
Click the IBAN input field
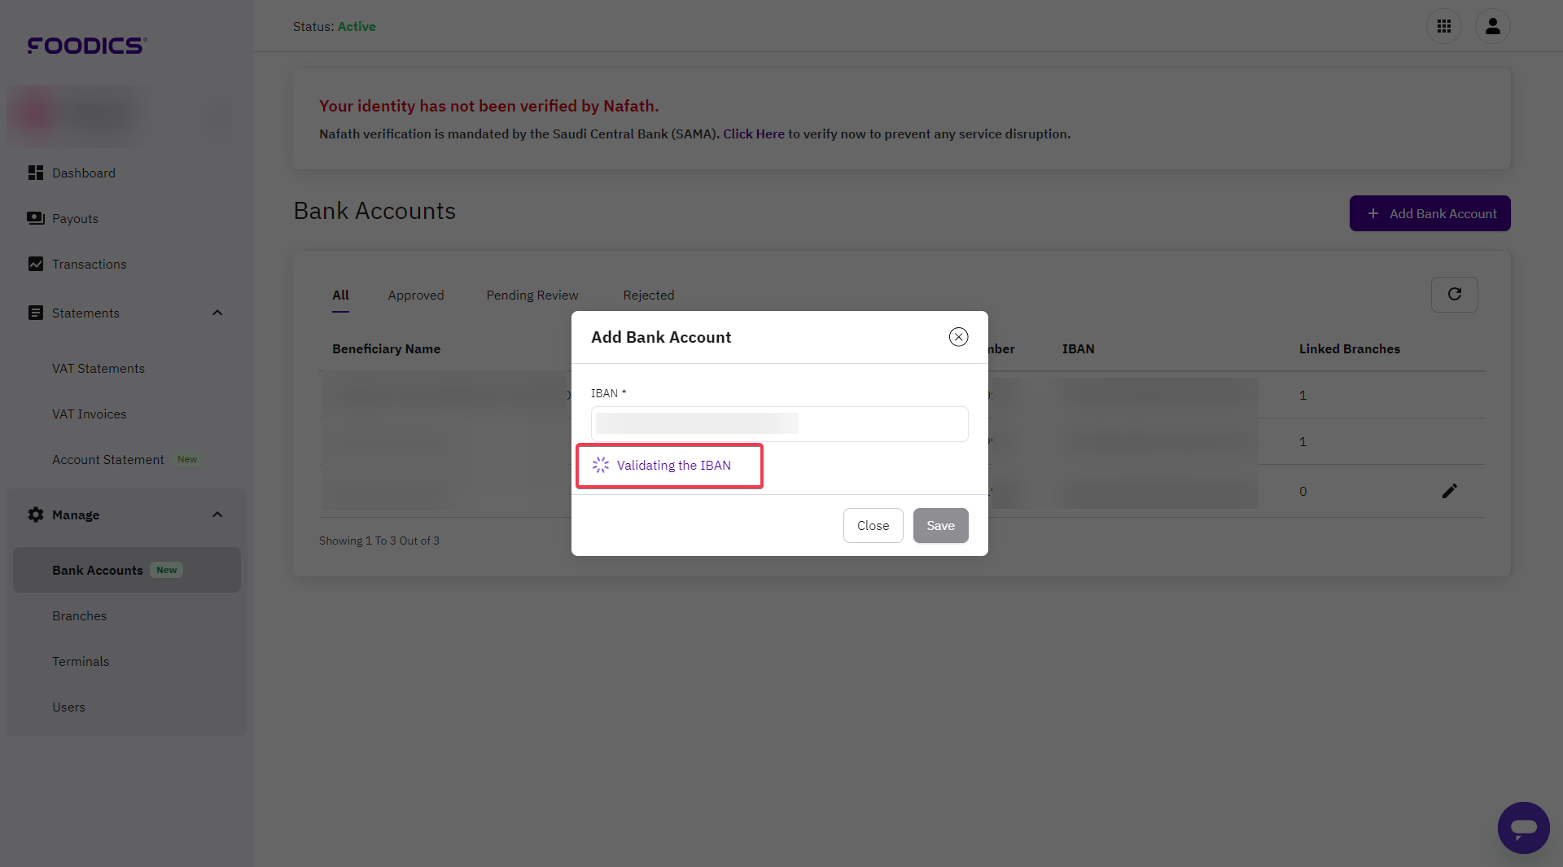pos(778,423)
